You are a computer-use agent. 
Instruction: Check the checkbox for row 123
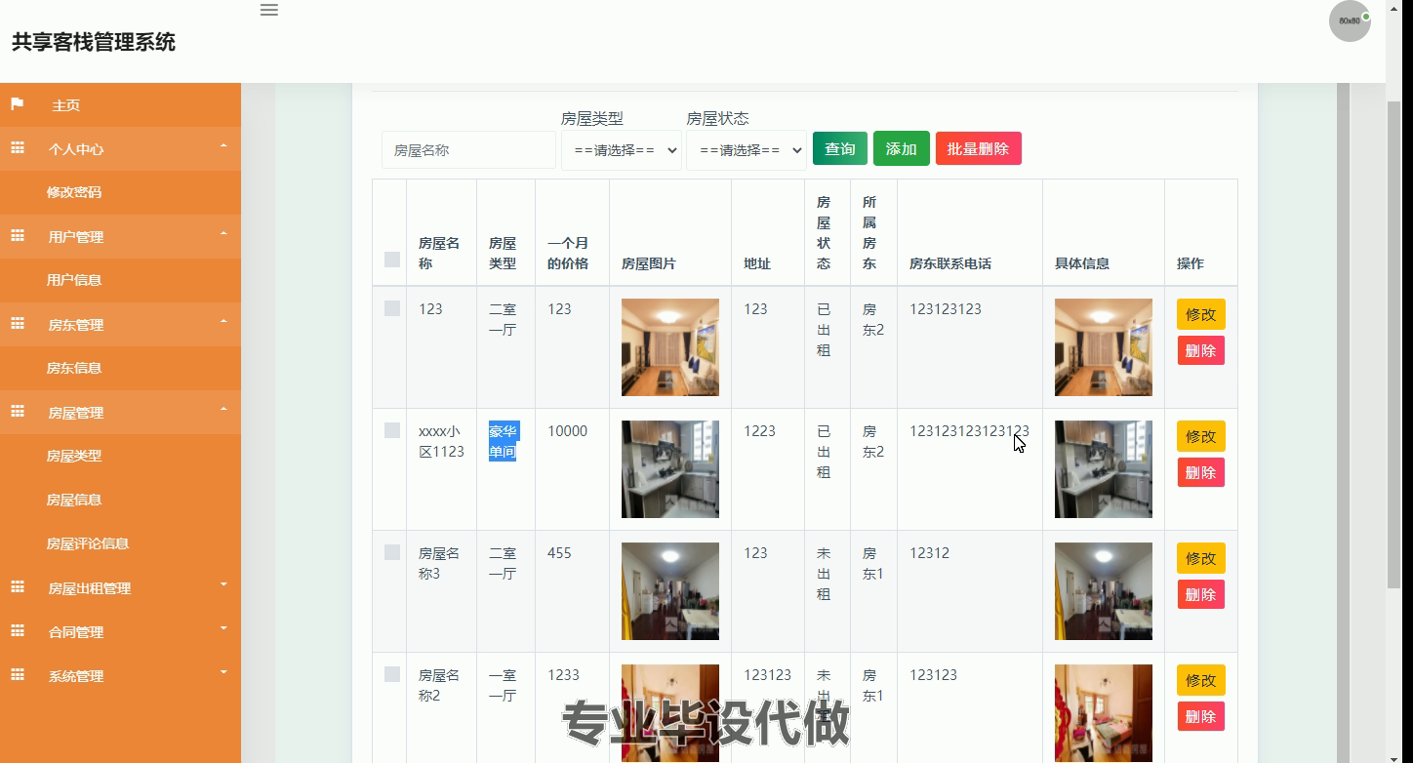click(392, 308)
